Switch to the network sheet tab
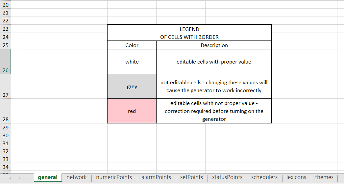 click(x=77, y=177)
